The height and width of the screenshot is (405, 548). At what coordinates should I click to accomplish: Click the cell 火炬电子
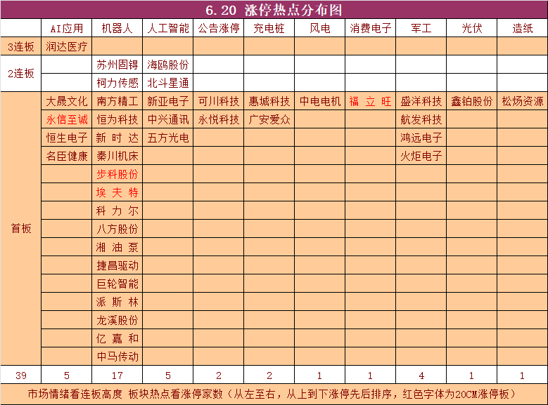[x=421, y=156]
